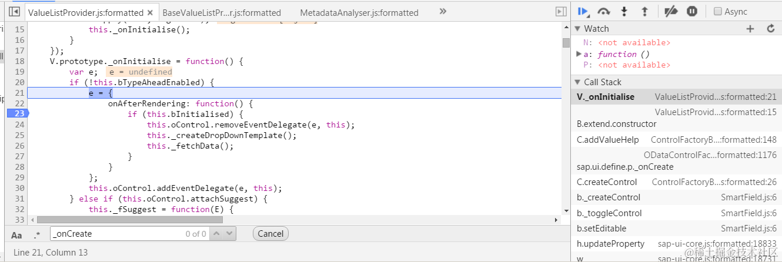Select the b._toggleControl call frame
The height and width of the screenshot is (262, 782).
point(676,213)
